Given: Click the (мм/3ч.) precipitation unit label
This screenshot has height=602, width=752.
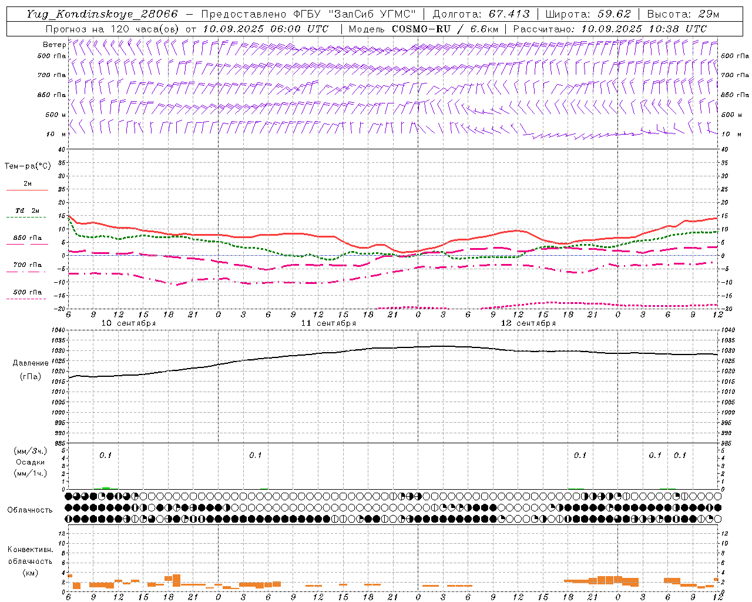Looking at the screenshot, I should click(x=31, y=451).
